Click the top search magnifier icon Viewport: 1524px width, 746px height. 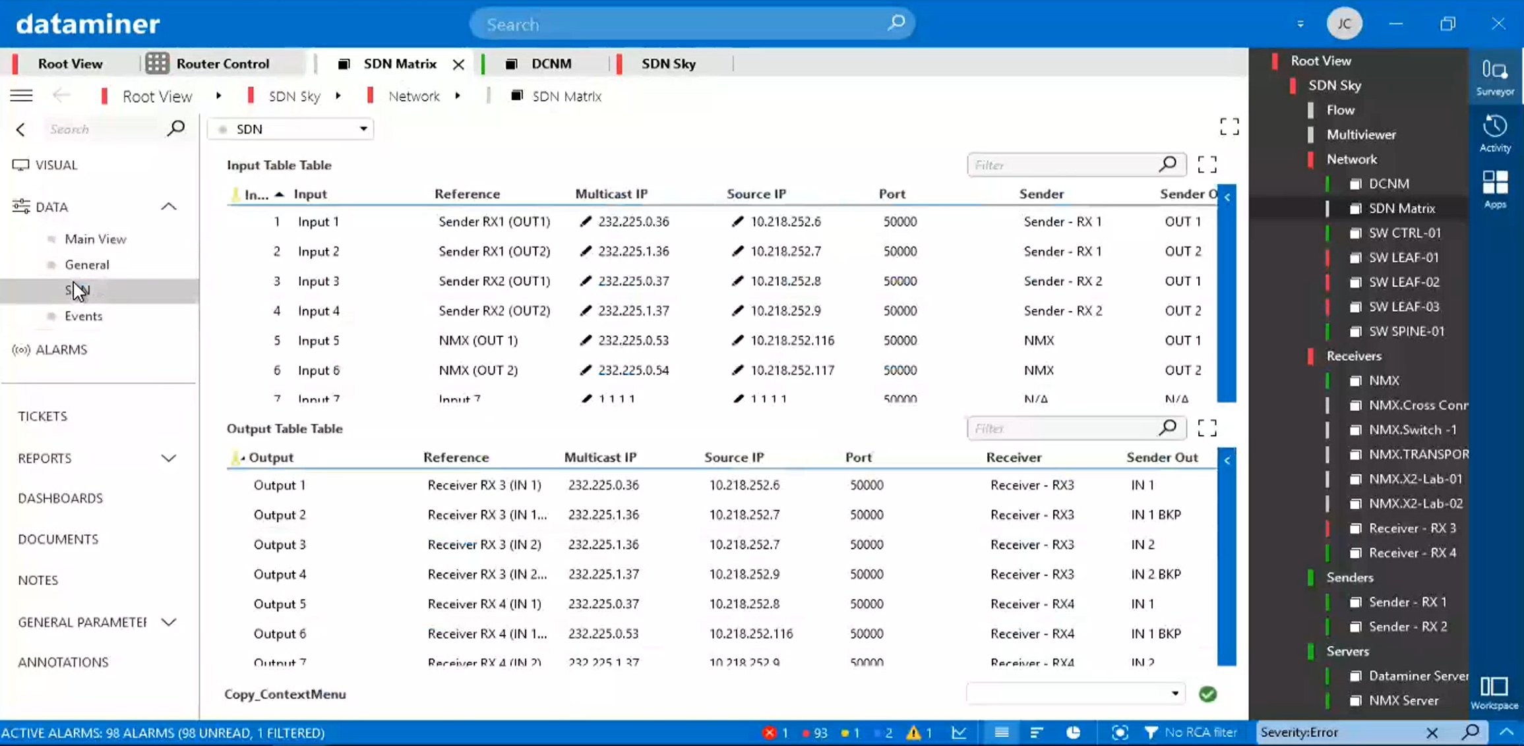coord(896,24)
